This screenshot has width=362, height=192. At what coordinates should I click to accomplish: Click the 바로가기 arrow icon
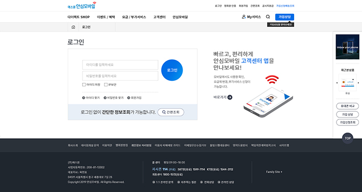click(x=230, y=97)
